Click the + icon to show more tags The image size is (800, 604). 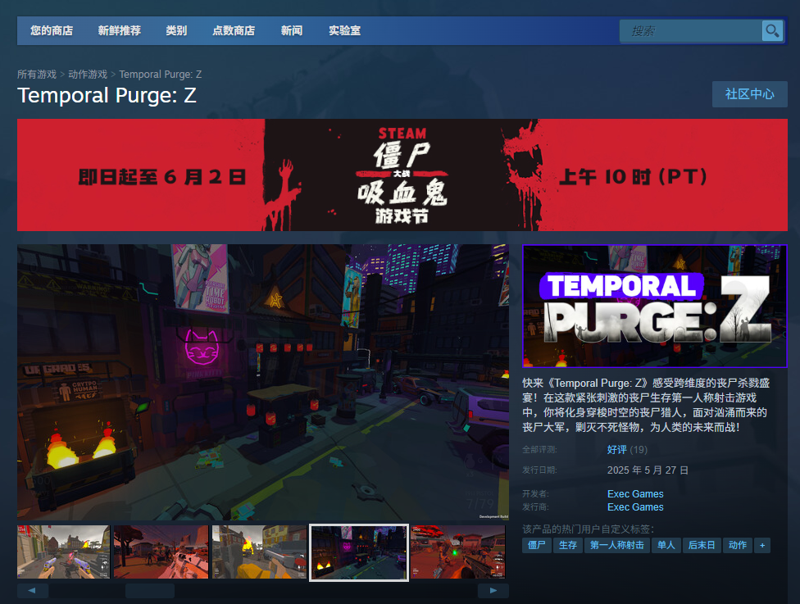click(x=761, y=545)
